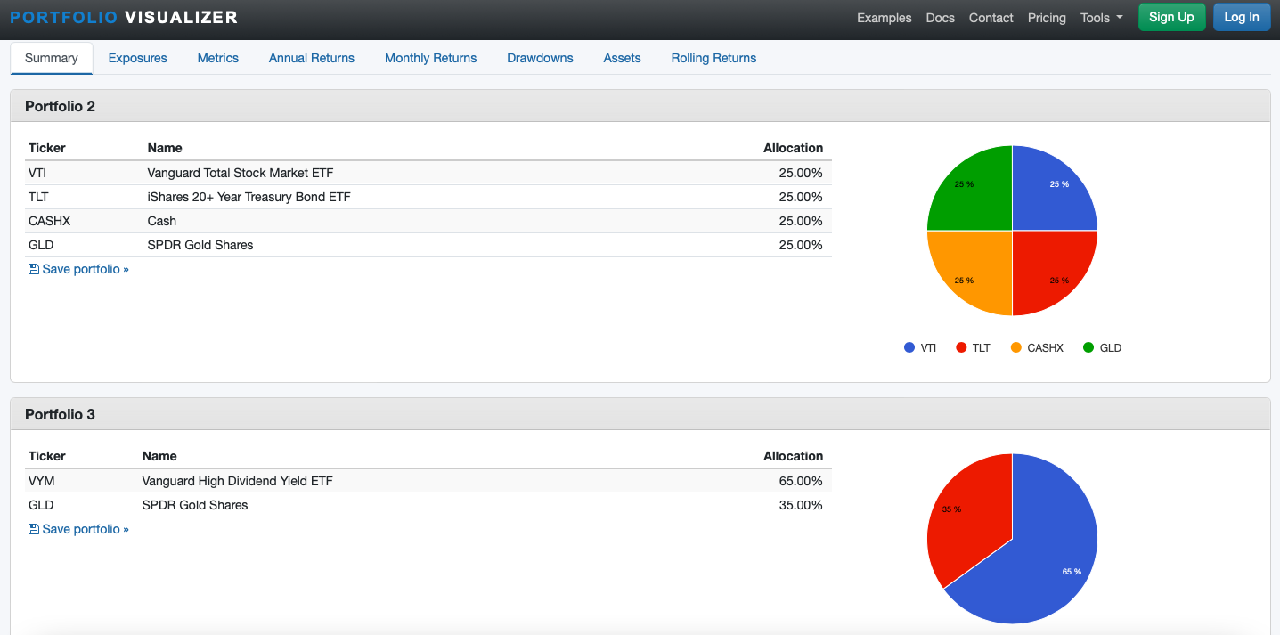1280x635 pixels.
Task: Open the Rolling Returns tab
Action: click(x=713, y=58)
